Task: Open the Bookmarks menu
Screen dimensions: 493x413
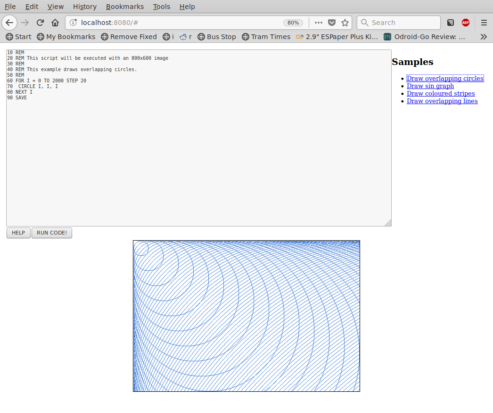Action: coord(125,7)
